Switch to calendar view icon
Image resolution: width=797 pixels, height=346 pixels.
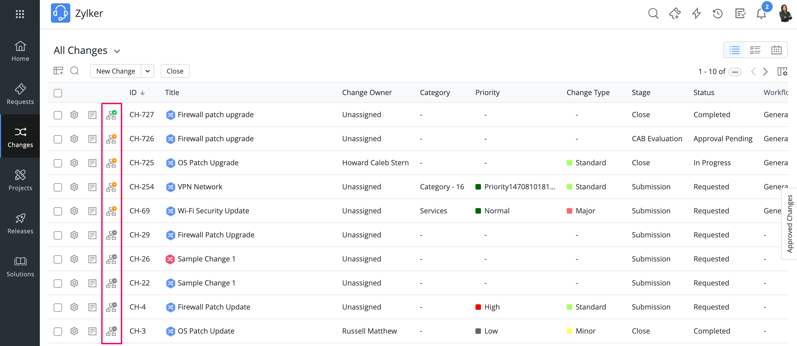pyautogui.click(x=776, y=50)
